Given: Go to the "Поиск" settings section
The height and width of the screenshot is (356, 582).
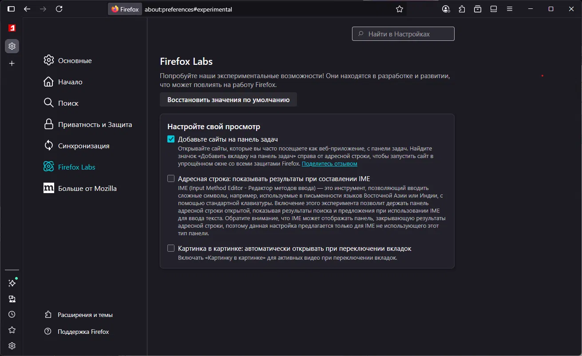Looking at the screenshot, I should pyautogui.click(x=68, y=103).
